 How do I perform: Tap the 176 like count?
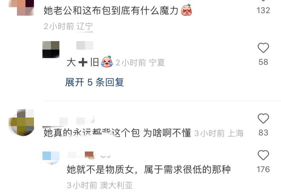click(x=263, y=170)
